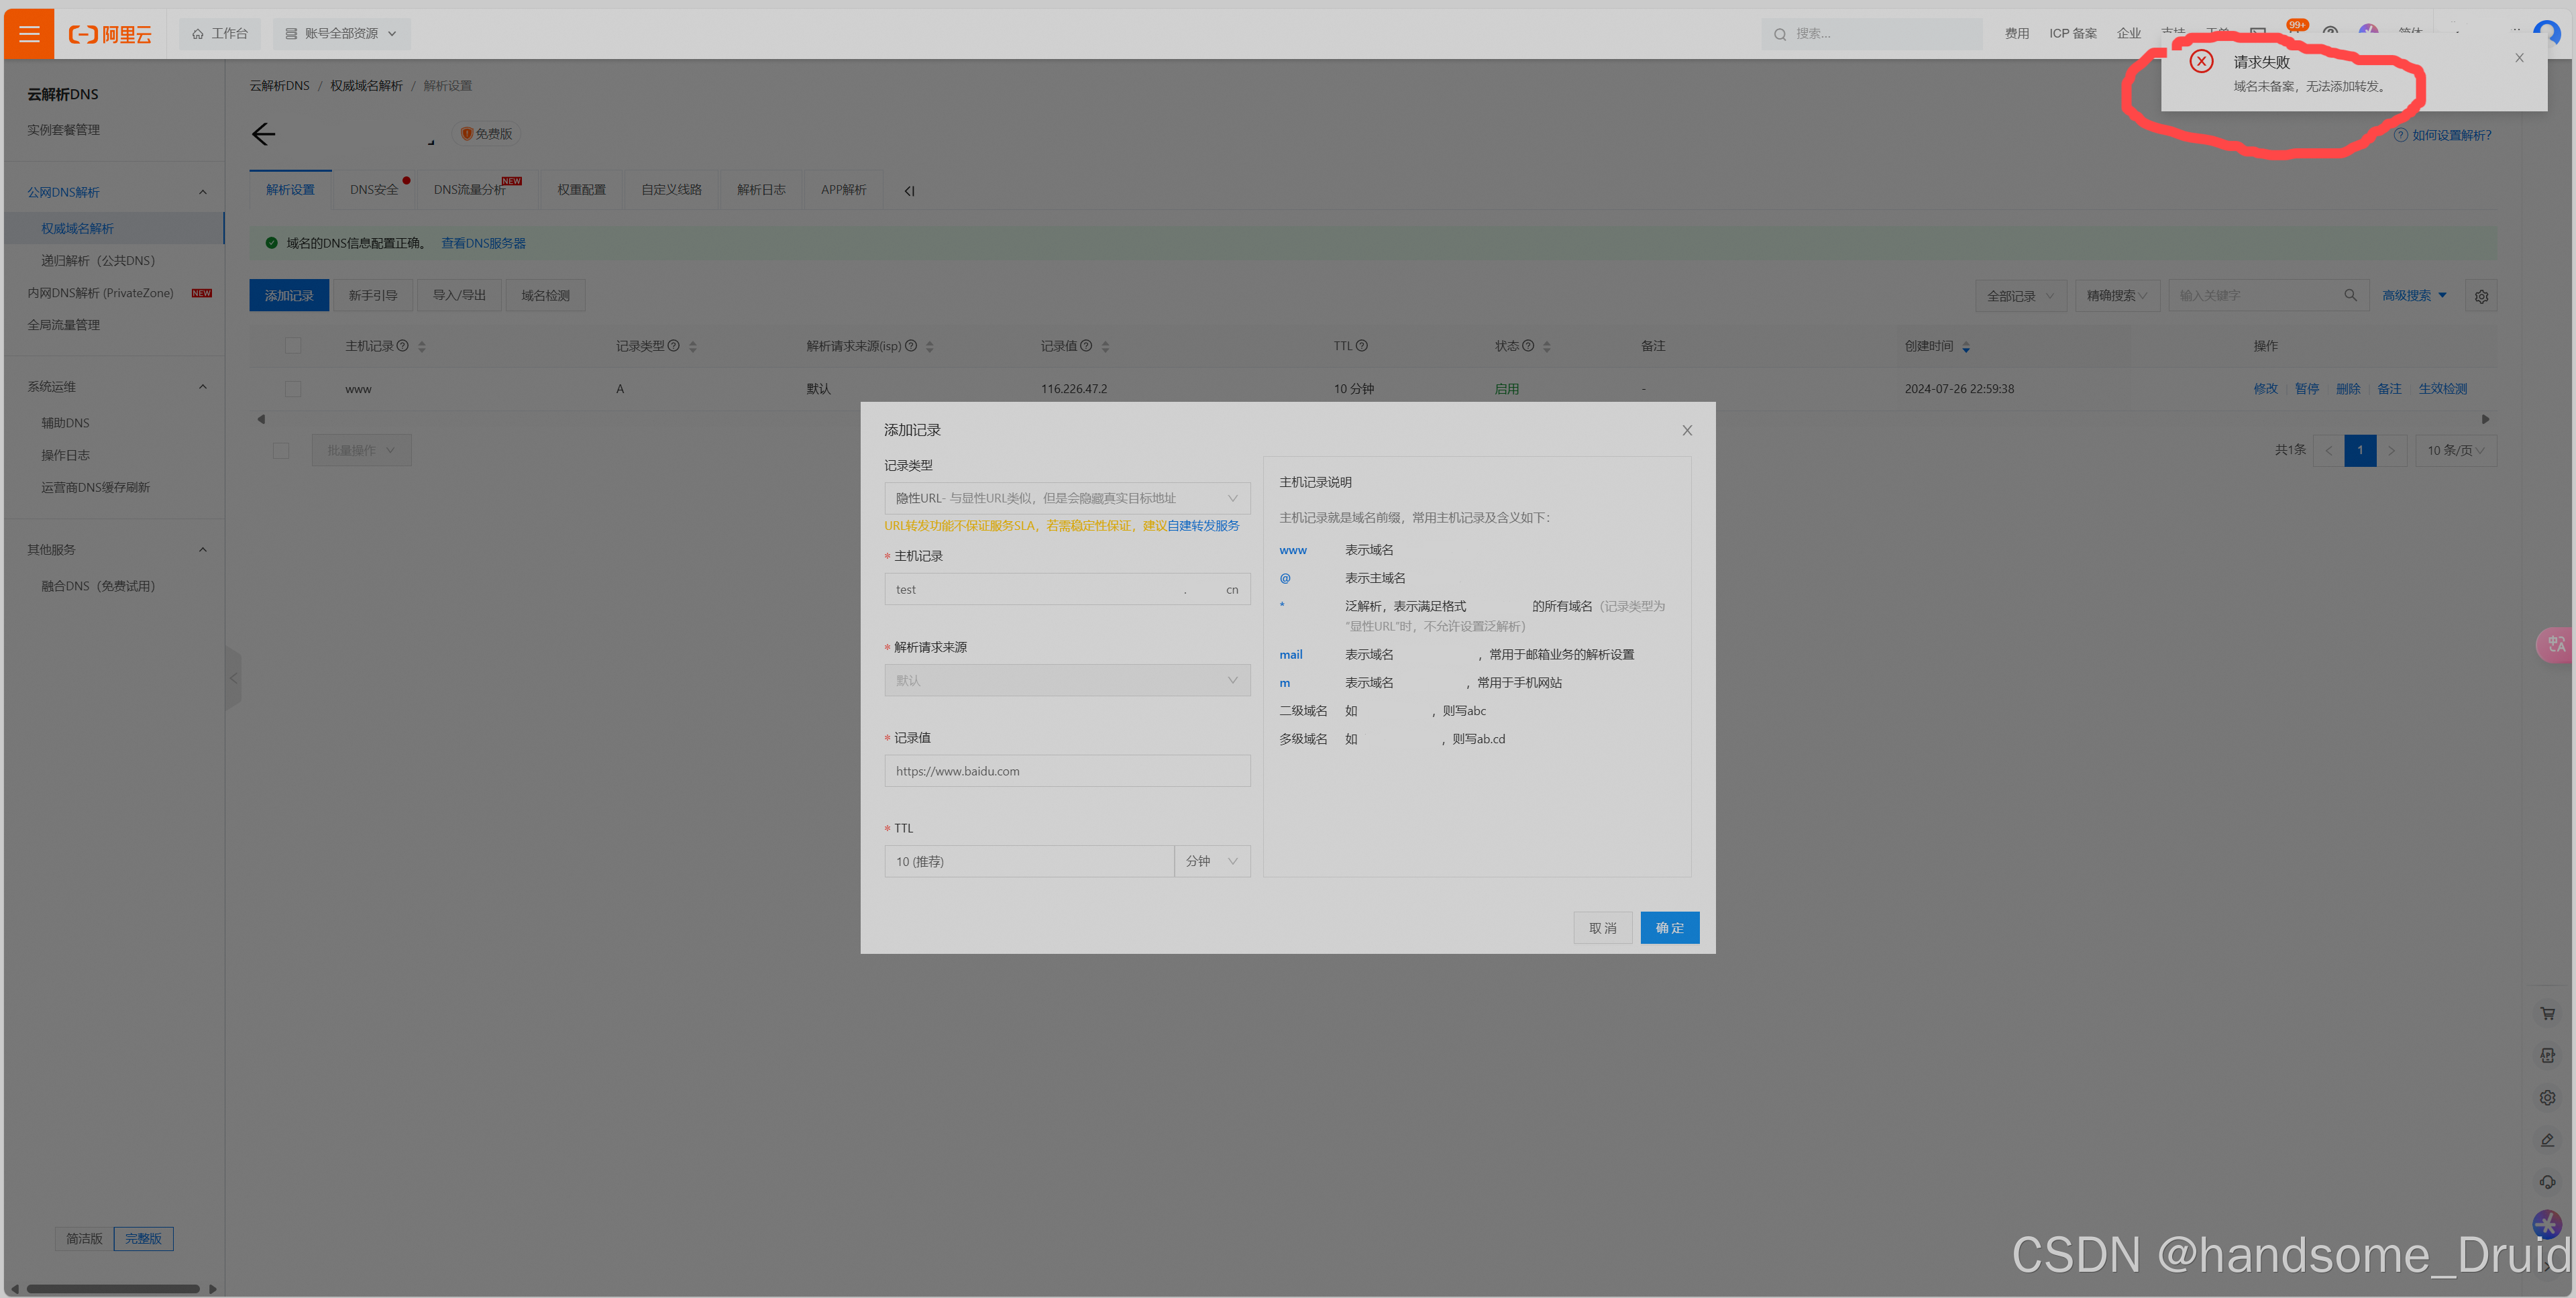Collapse the 公网DNS解析 sidebar section

click(x=203, y=192)
